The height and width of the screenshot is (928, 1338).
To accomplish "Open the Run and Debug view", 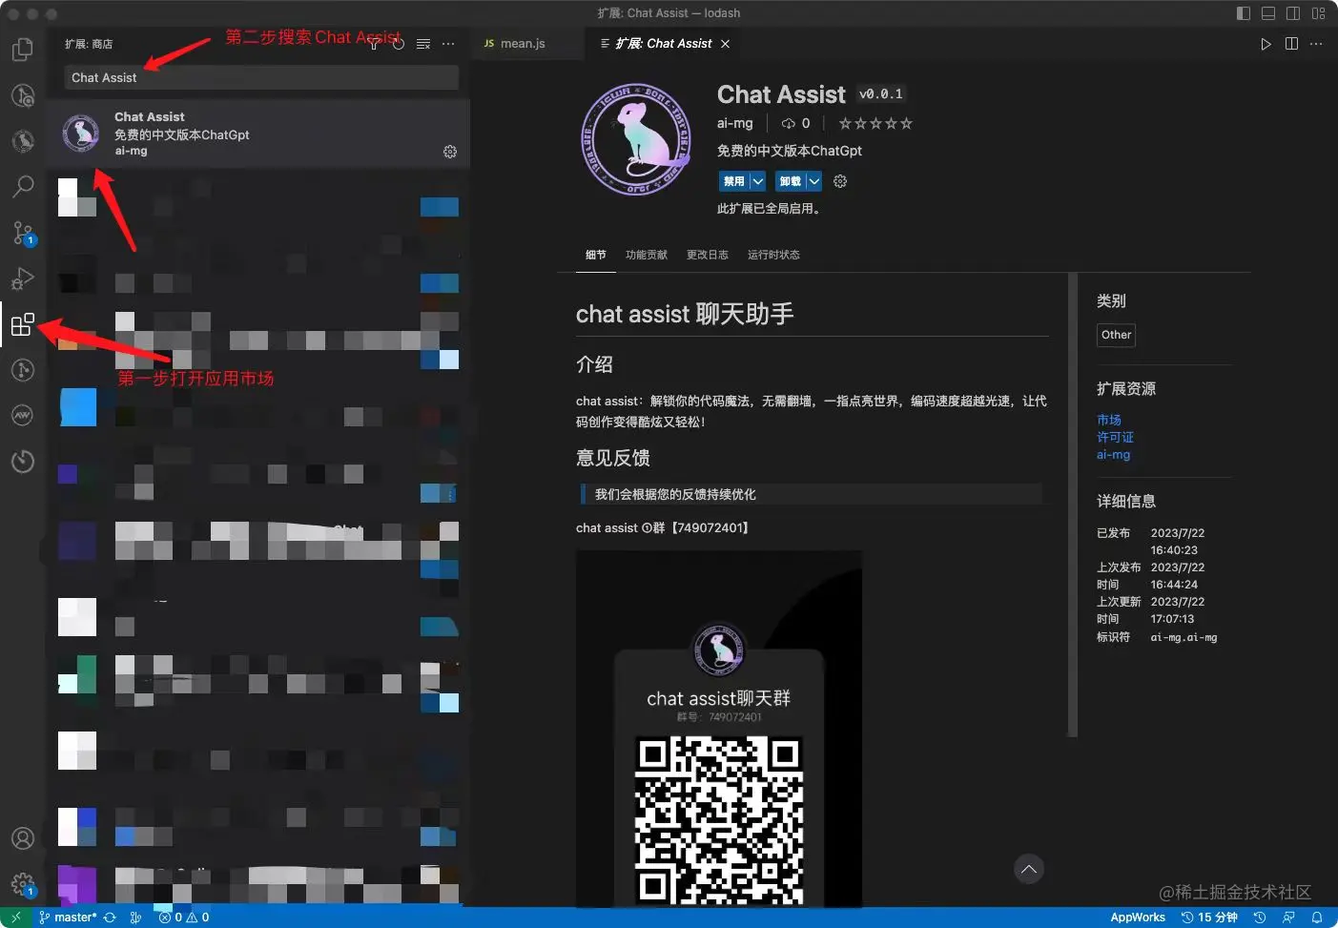I will click(x=22, y=278).
